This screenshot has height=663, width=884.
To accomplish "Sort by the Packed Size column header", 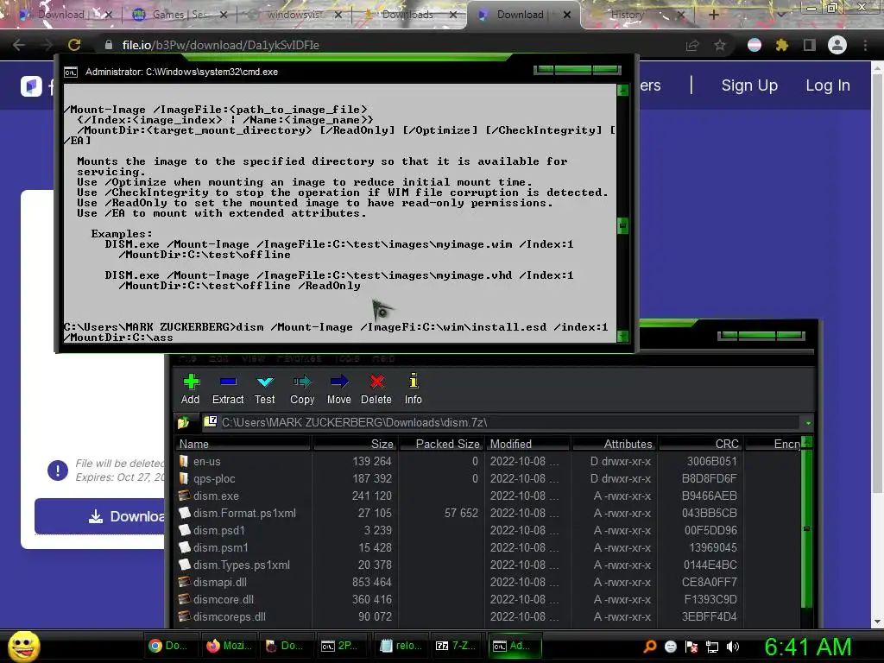I will click(442, 445).
